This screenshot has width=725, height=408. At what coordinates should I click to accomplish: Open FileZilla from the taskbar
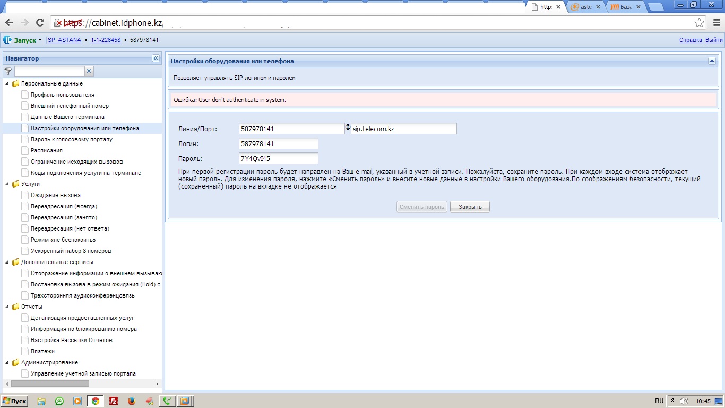113,401
